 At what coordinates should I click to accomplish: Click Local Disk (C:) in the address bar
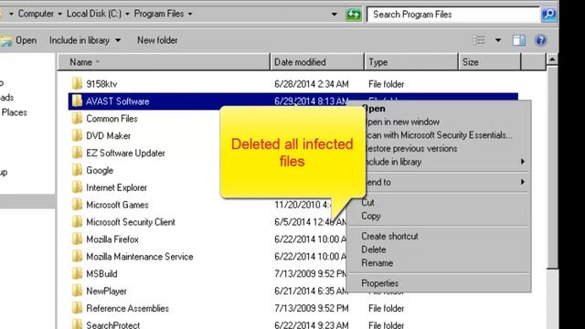point(94,14)
